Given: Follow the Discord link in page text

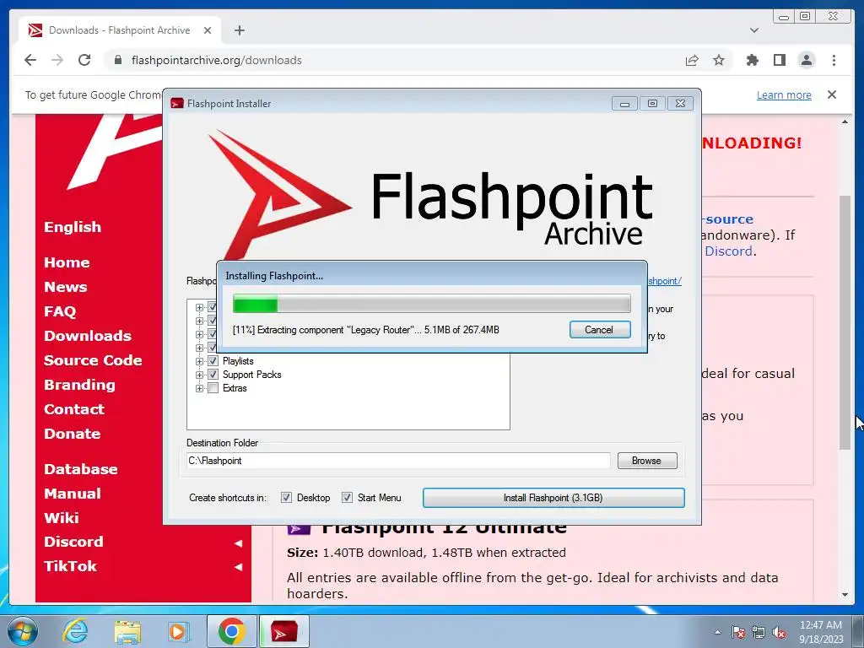Looking at the screenshot, I should click(x=728, y=251).
